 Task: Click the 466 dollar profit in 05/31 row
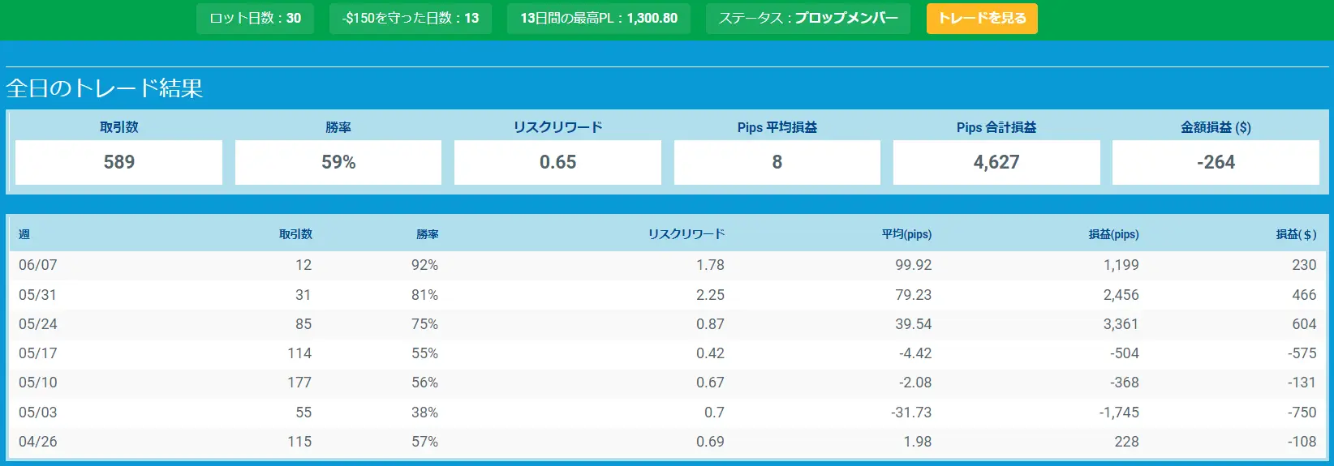coord(1304,295)
